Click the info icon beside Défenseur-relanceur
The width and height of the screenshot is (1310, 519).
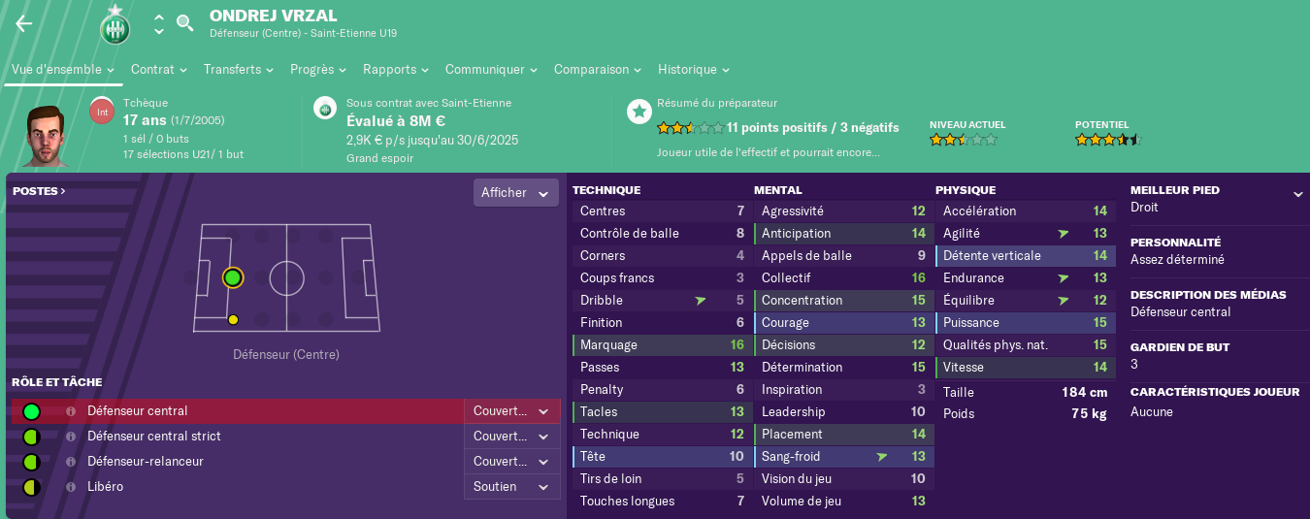(71, 462)
